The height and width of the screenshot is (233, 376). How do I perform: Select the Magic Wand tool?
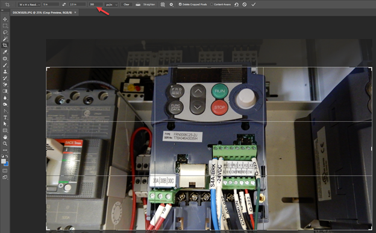click(x=5, y=39)
